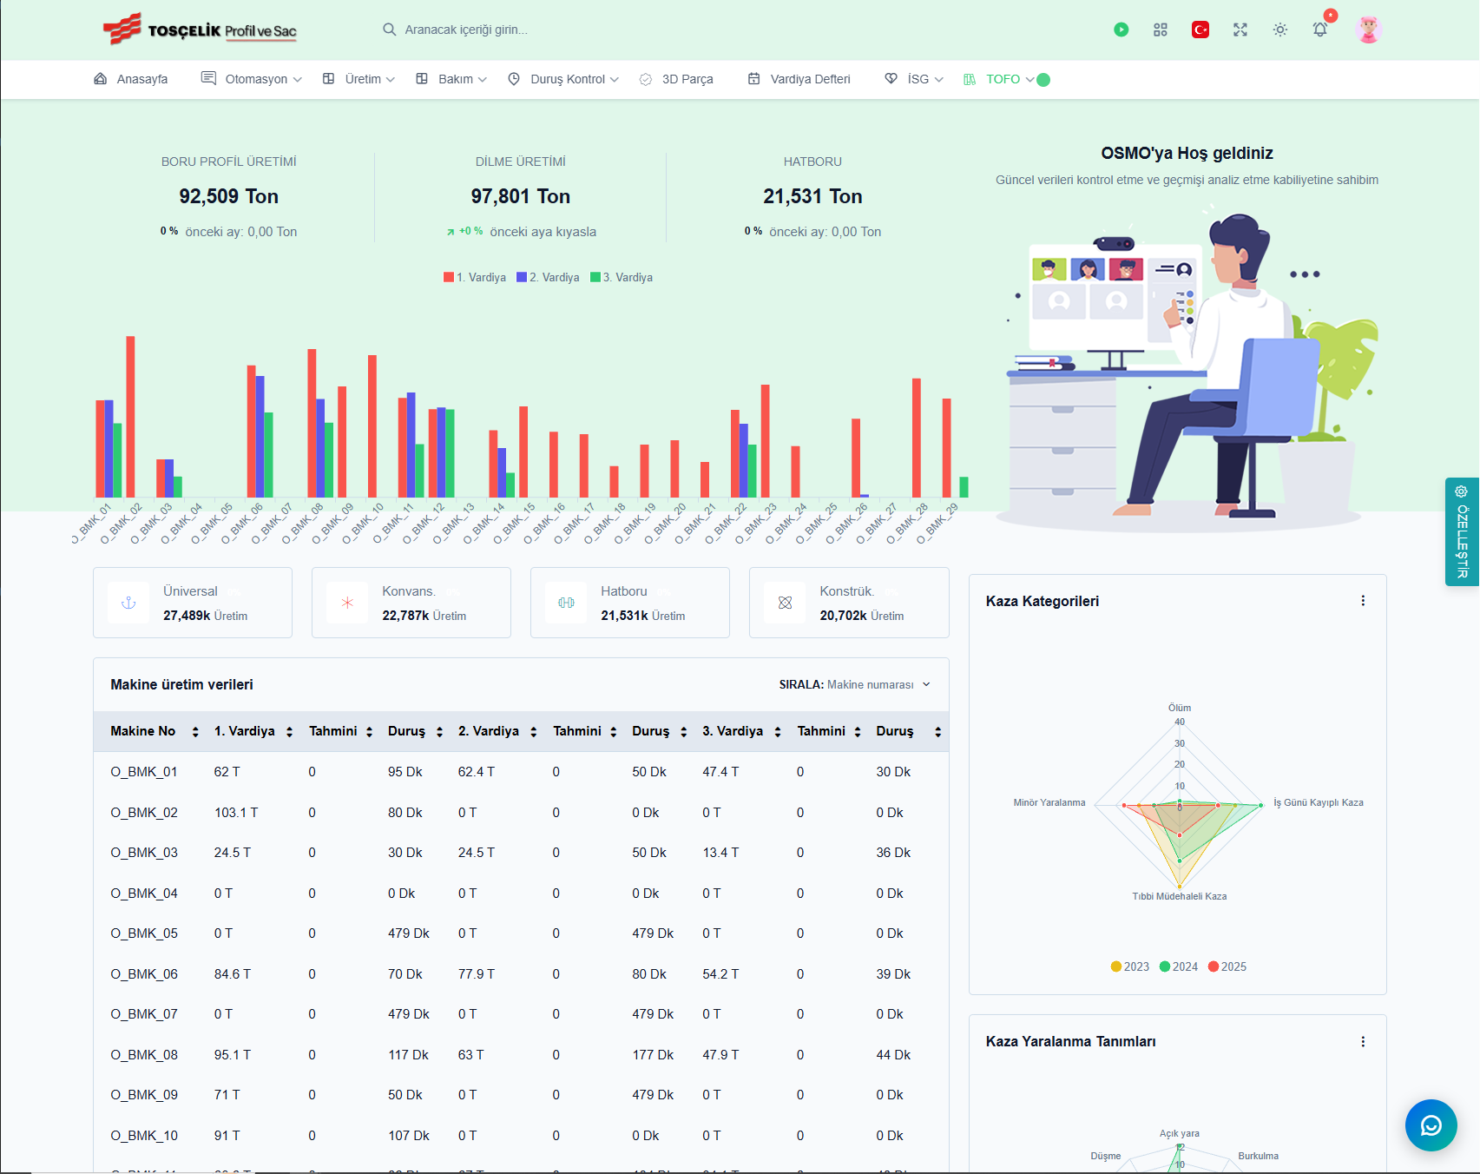
Task: Toggle 2024 radar chart legend
Action: [1179, 966]
